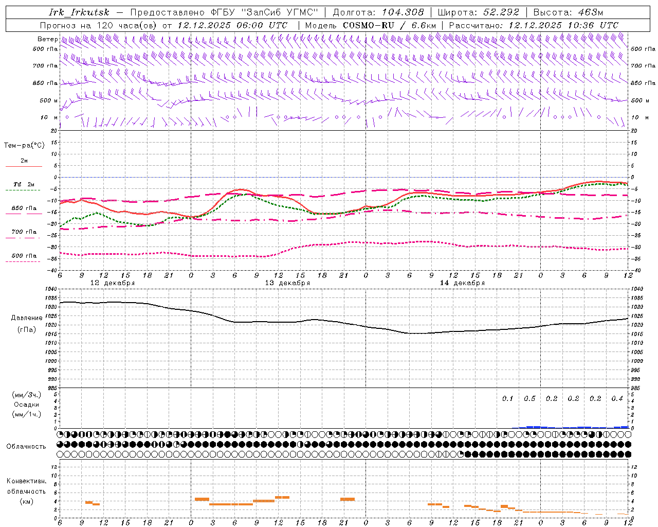Click the (мм/3ч.) precipitation unit label

point(27,395)
